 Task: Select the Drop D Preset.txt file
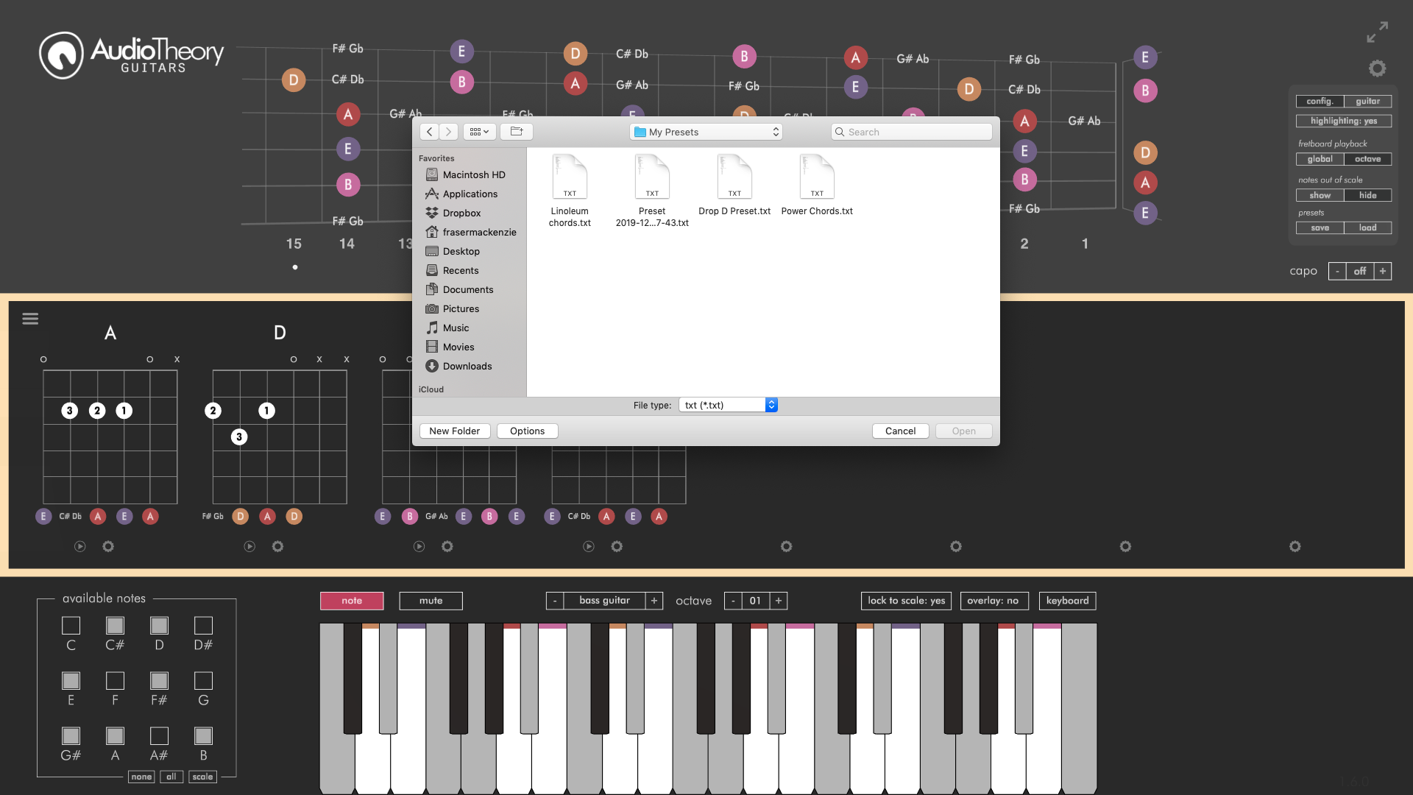734,185
